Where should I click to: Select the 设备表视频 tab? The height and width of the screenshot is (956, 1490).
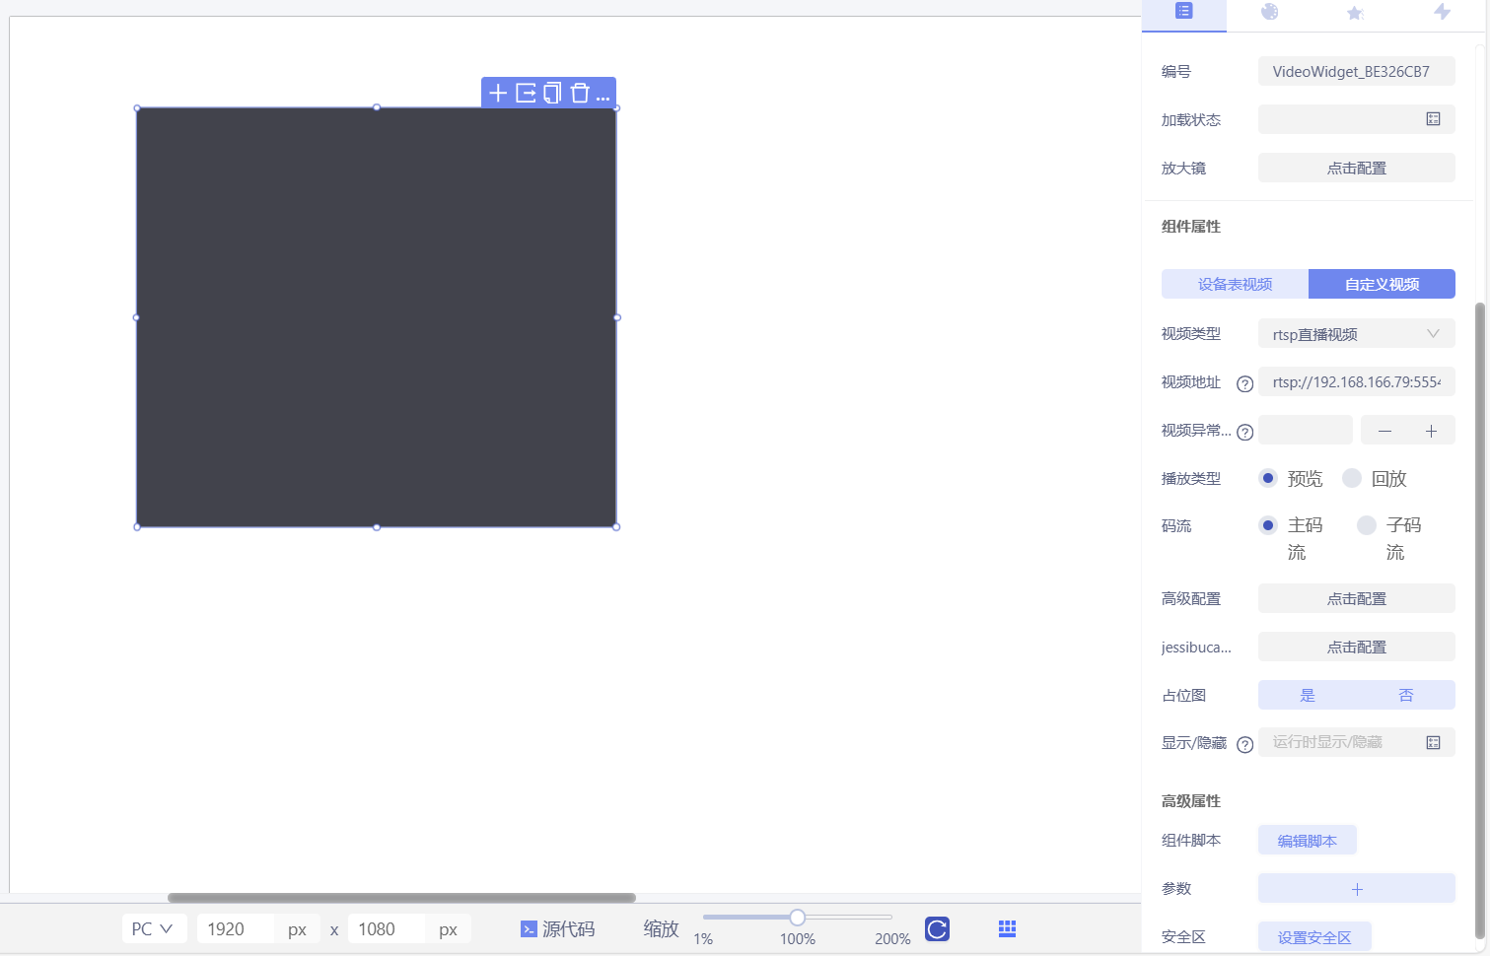click(x=1235, y=284)
